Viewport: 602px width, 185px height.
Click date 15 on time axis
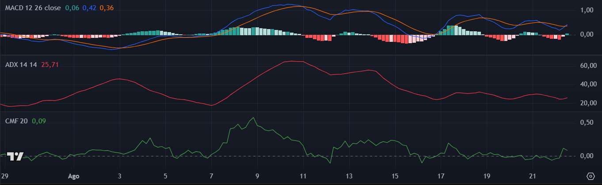point(395,176)
